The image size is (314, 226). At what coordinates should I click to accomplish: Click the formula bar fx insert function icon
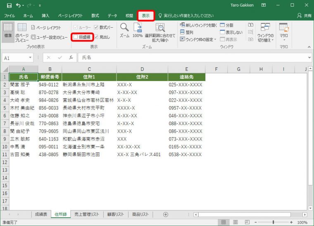click(x=71, y=58)
